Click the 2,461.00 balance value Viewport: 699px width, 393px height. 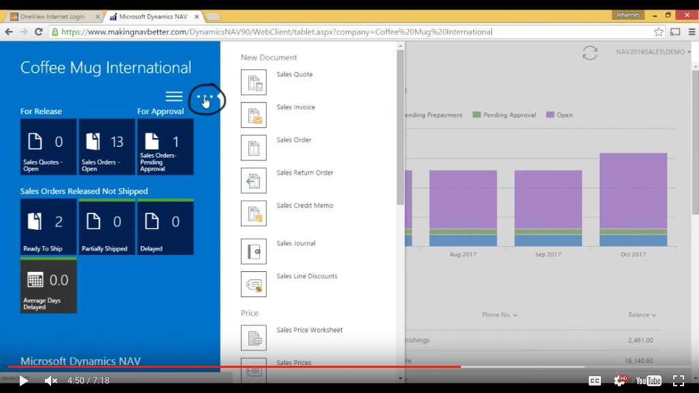pos(640,340)
